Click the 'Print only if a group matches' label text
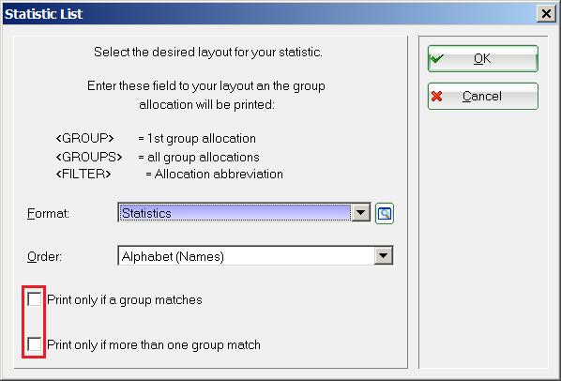The height and width of the screenshot is (381, 561). pos(125,299)
